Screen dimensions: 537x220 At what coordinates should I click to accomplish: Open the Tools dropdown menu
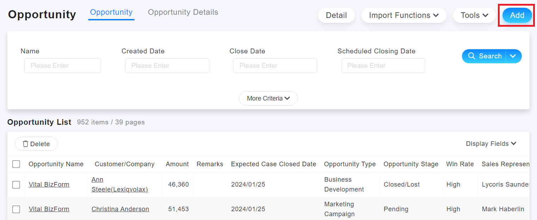474,15
